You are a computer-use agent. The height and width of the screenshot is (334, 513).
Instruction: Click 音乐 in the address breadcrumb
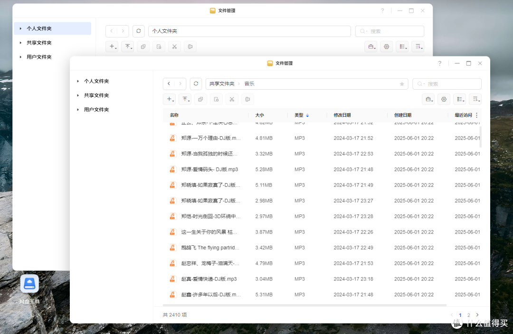point(249,83)
